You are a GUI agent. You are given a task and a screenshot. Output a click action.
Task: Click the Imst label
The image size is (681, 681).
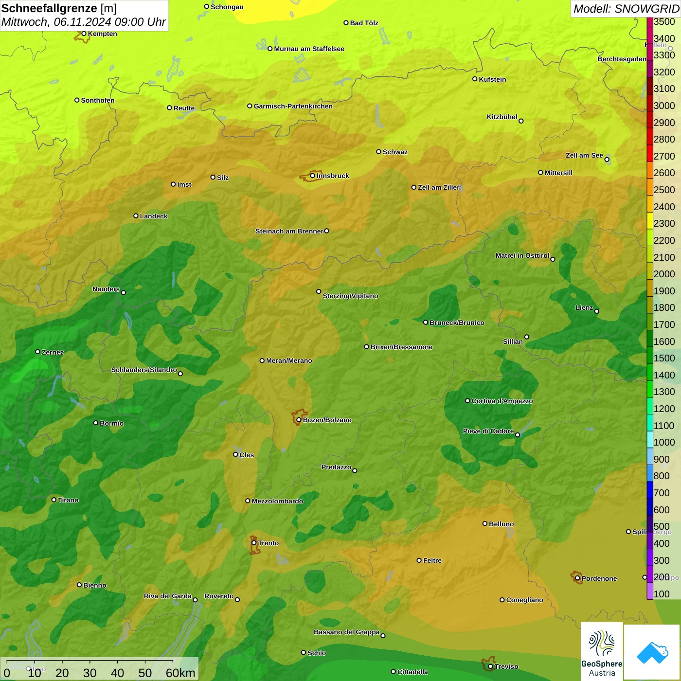pyautogui.click(x=184, y=184)
